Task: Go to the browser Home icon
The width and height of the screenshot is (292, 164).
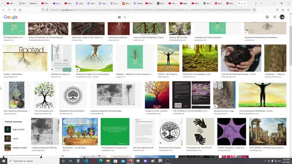Action: click(x=20, y=10)
